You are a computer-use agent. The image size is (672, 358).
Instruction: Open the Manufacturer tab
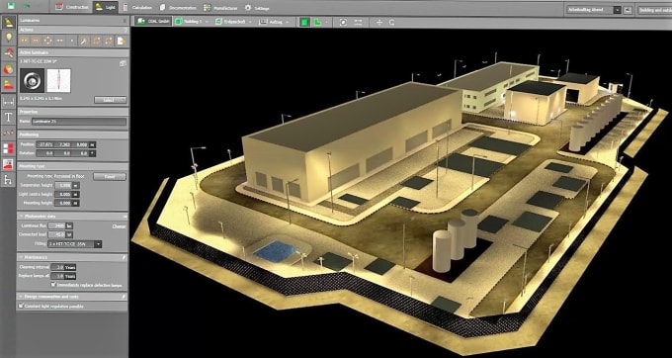pos(221,8)
